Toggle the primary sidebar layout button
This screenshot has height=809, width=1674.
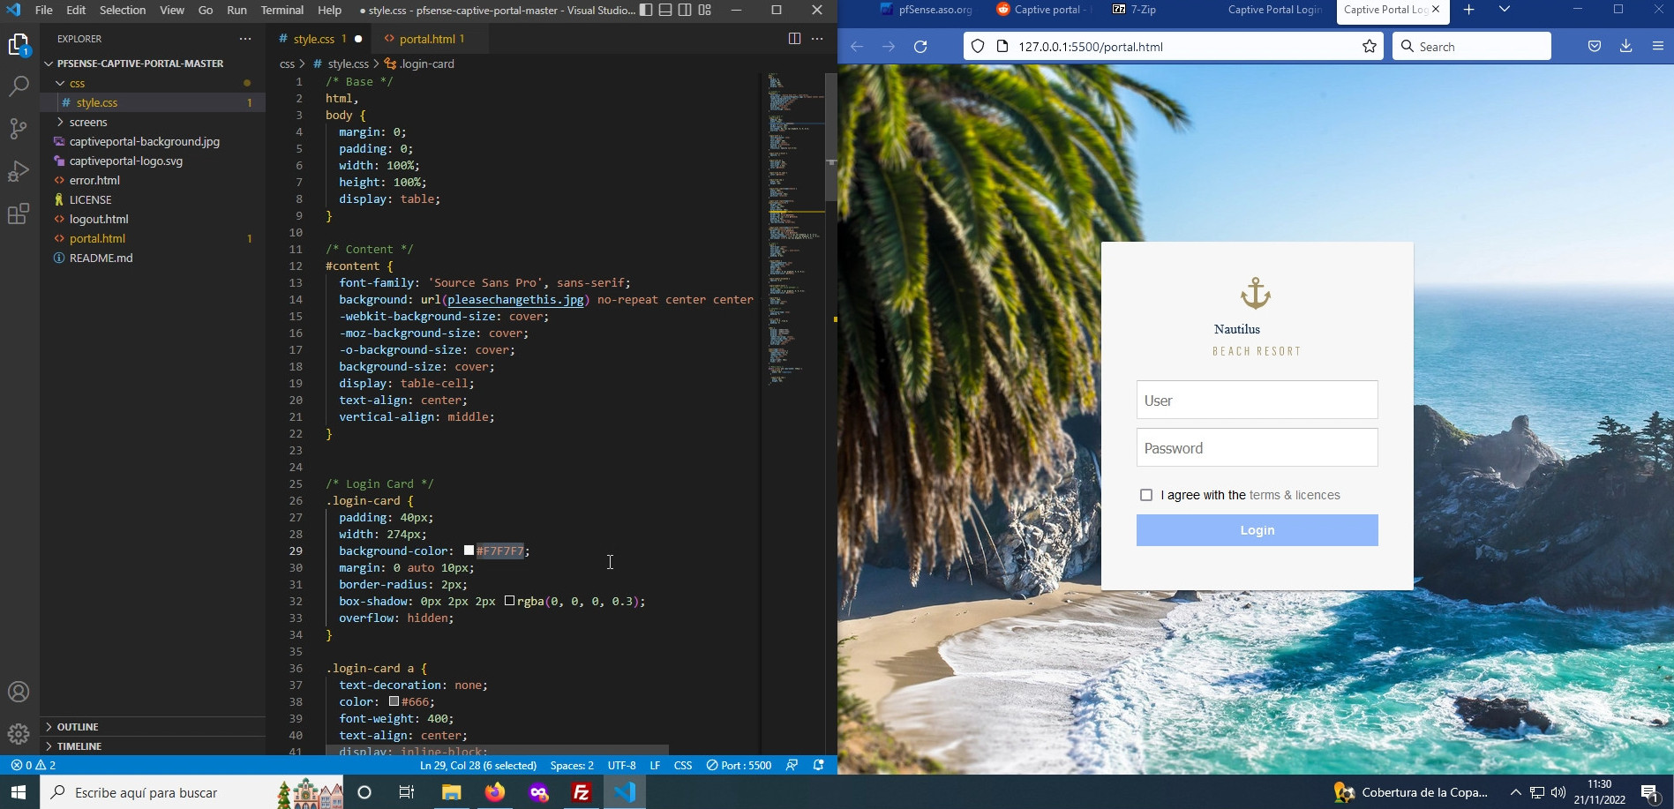646,11
